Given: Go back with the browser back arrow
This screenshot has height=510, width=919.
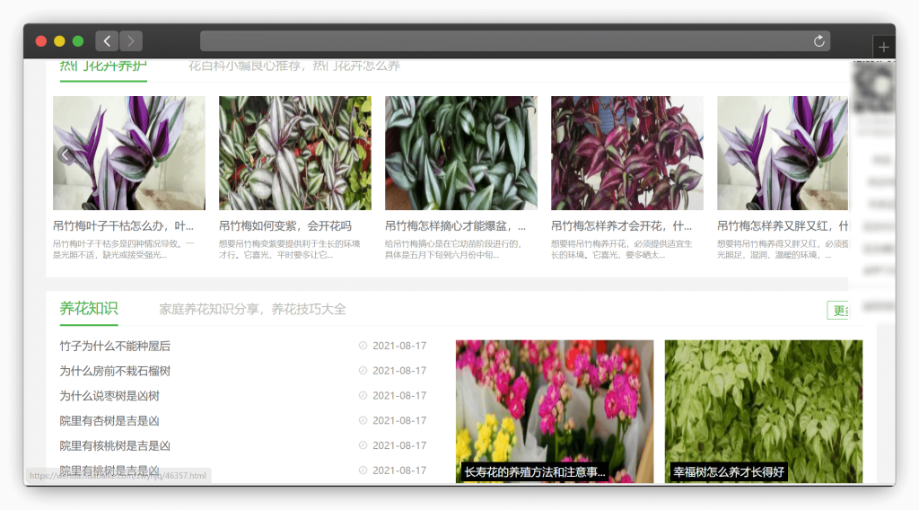Looking at the screenshot, I should [x=107, y=41].
